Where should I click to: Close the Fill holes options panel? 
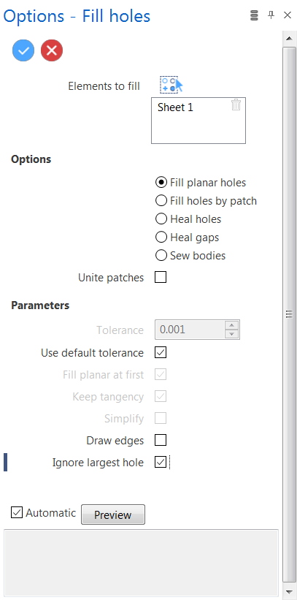tap(288, 15)
